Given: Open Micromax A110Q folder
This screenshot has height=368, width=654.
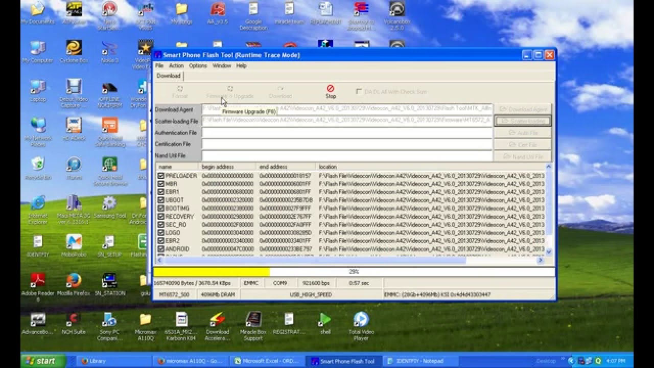Looking at the screenshot, I should coord(146,326).
